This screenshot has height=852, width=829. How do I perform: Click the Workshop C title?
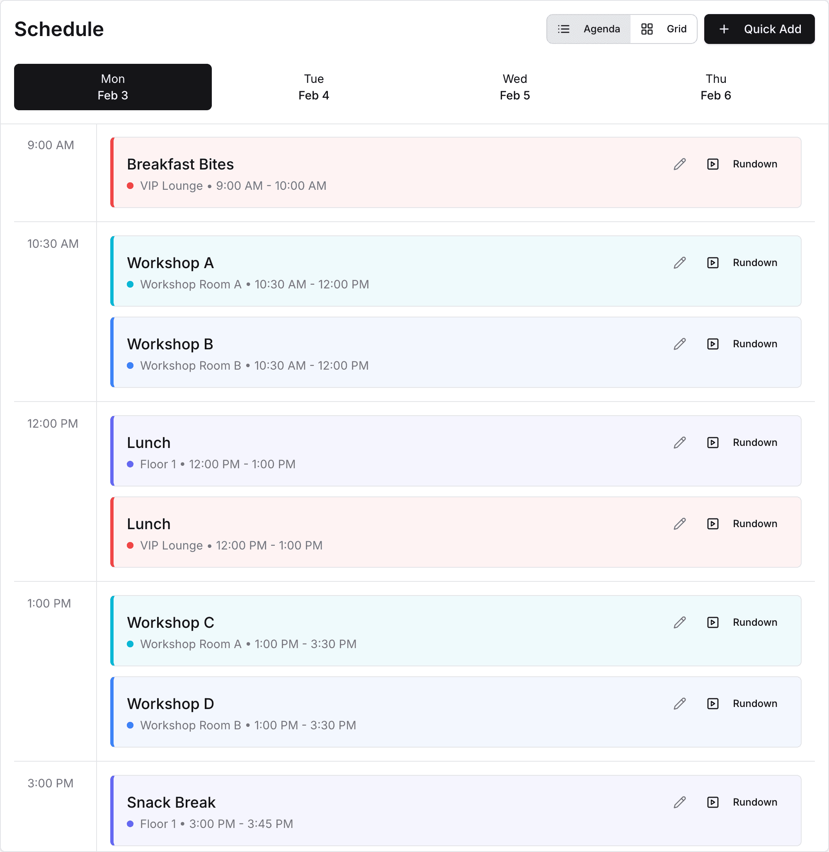(x=171, y=623)
